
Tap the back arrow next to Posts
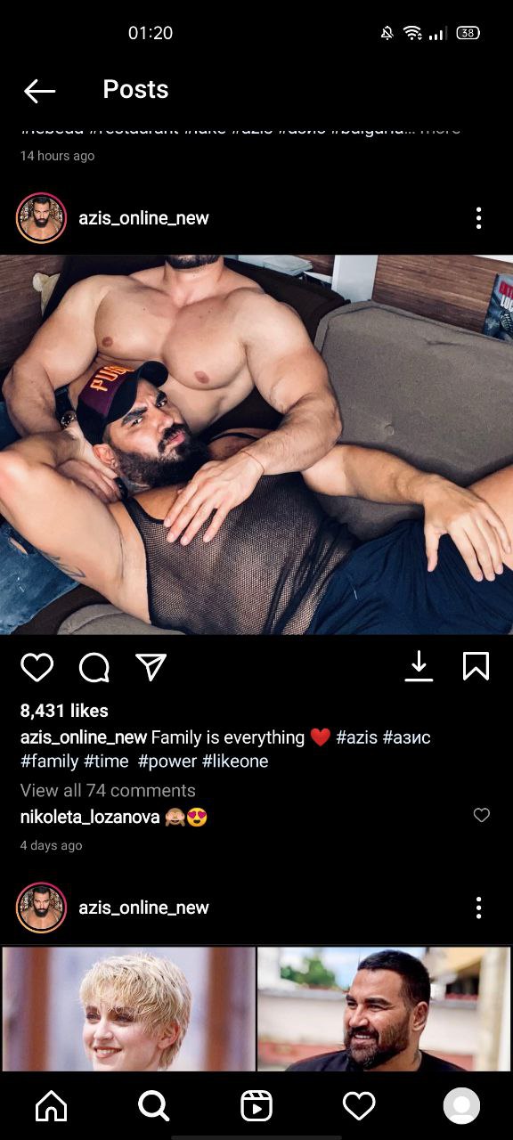click(39, 90)
